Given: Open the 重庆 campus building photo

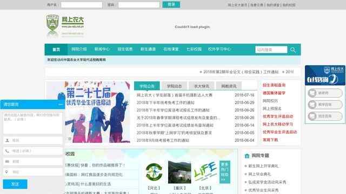Looking at the screenshot, I should (179, 172).
